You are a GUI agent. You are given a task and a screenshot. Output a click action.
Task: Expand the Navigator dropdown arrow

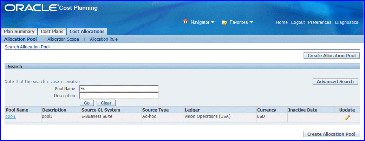[x=213, y=22]
